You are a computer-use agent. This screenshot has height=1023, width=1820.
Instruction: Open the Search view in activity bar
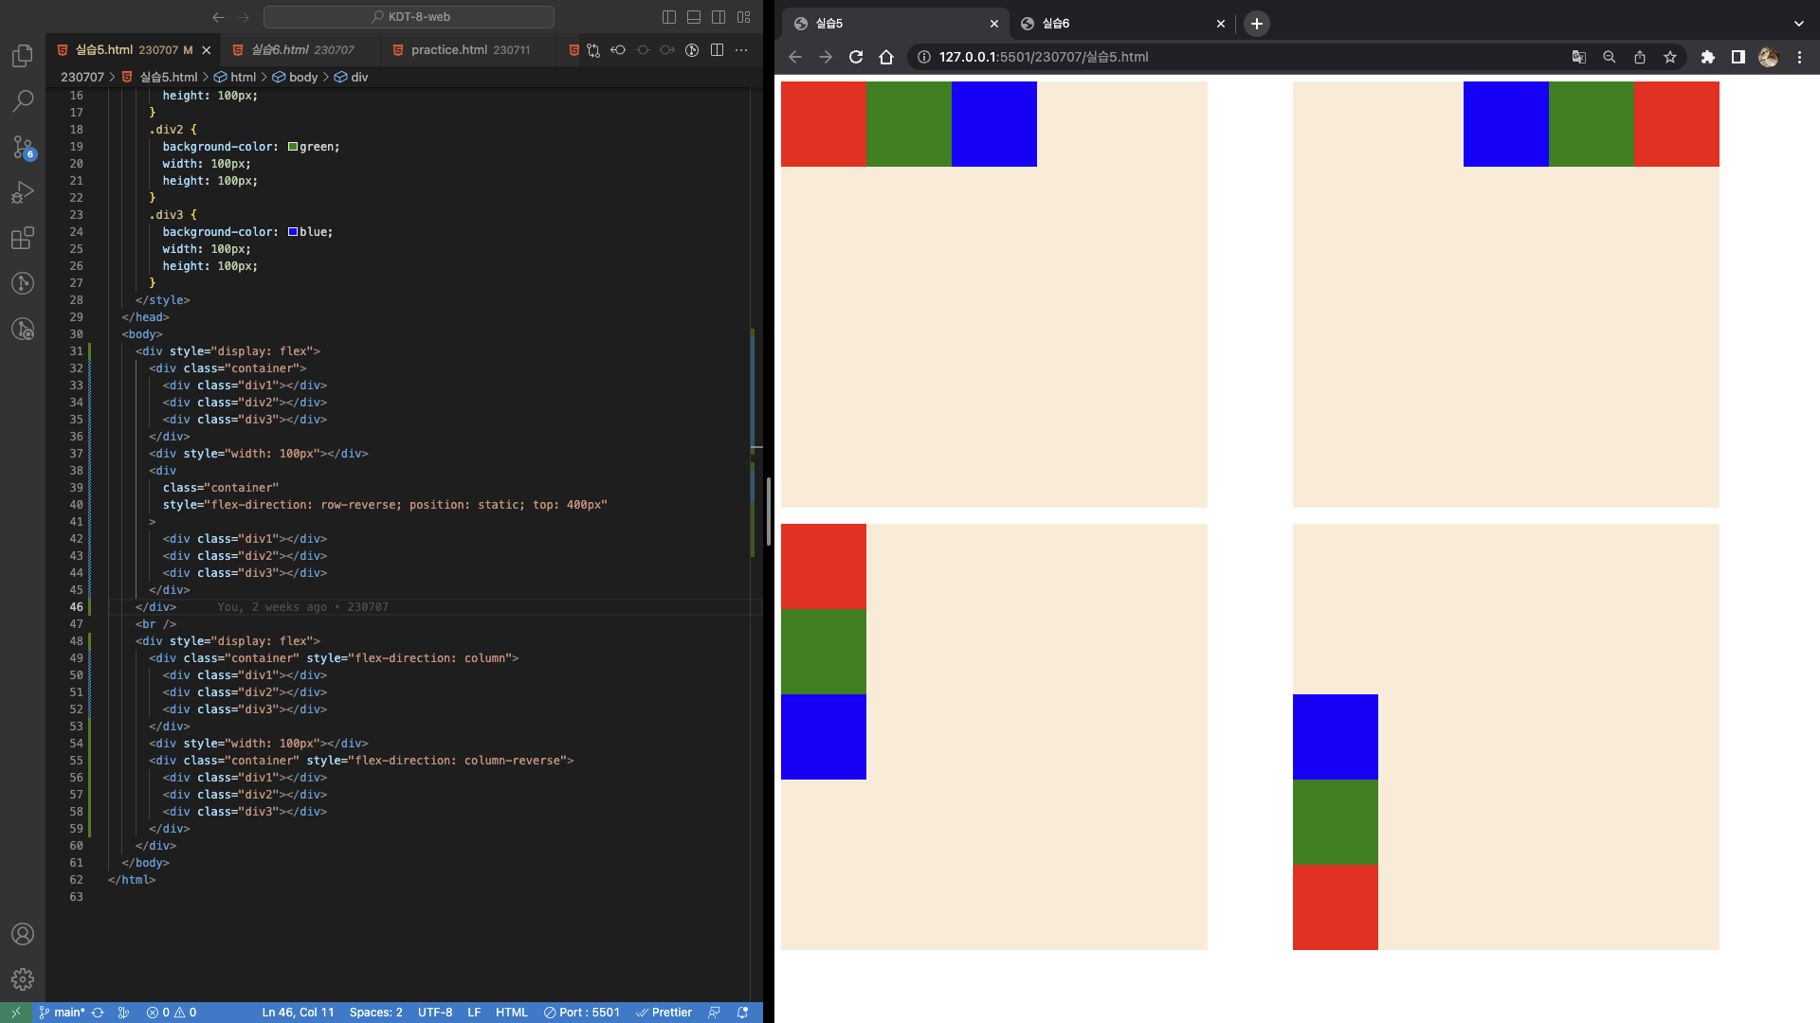coord(23,100)
